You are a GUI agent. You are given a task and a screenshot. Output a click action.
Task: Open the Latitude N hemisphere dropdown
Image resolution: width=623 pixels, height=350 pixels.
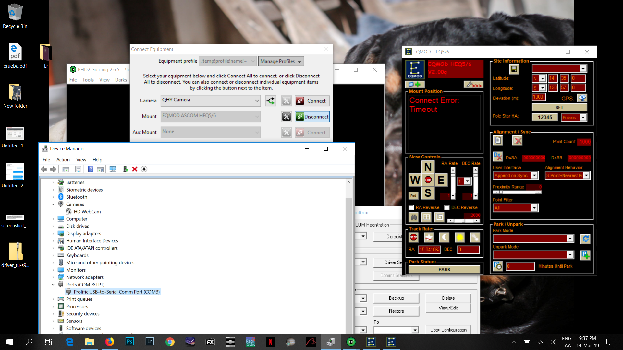(x=543, y=78)
